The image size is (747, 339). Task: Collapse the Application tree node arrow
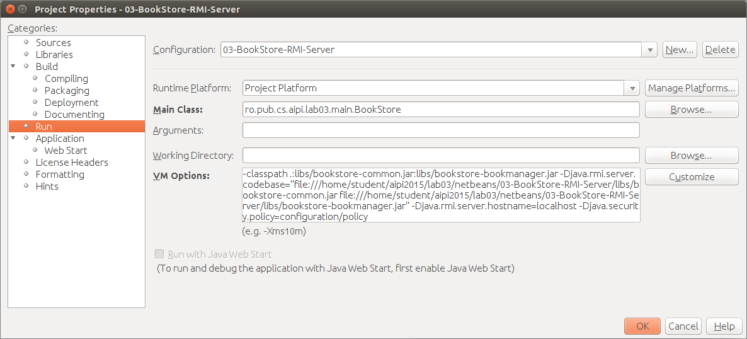[13, 138]
